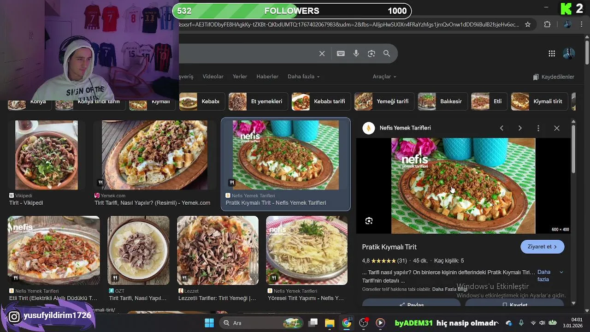Filter by the Yemeği tarifi chip
The height and width of the screenshot is (332, 590).
pos(384,101)
